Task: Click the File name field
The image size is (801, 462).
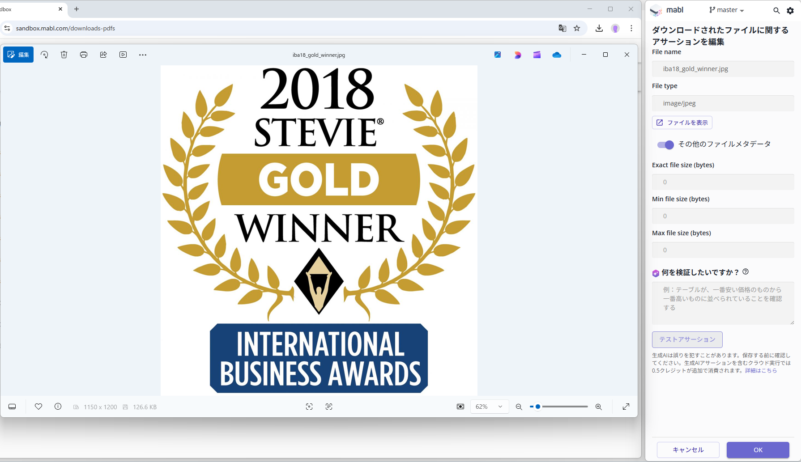Action: pyautogui.click(x=723, y=69)
